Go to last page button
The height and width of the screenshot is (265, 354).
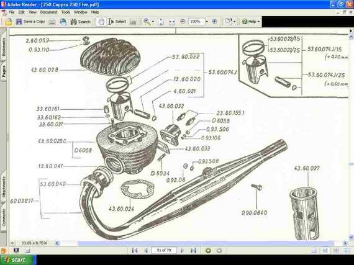[x=193, y=250]
